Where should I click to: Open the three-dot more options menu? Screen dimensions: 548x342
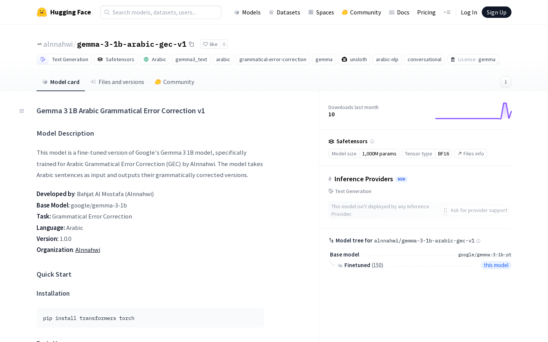506,82
